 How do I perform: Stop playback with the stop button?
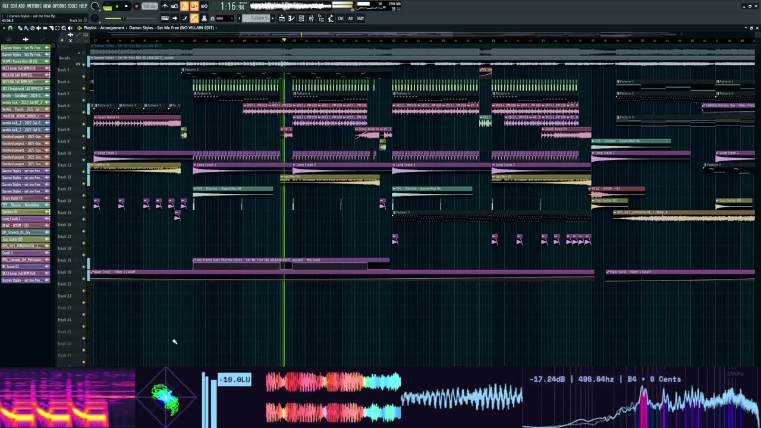(126, 6)
